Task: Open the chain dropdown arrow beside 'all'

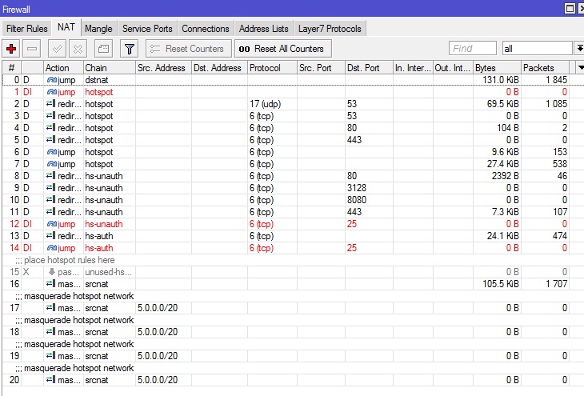Action: (579, 49)
